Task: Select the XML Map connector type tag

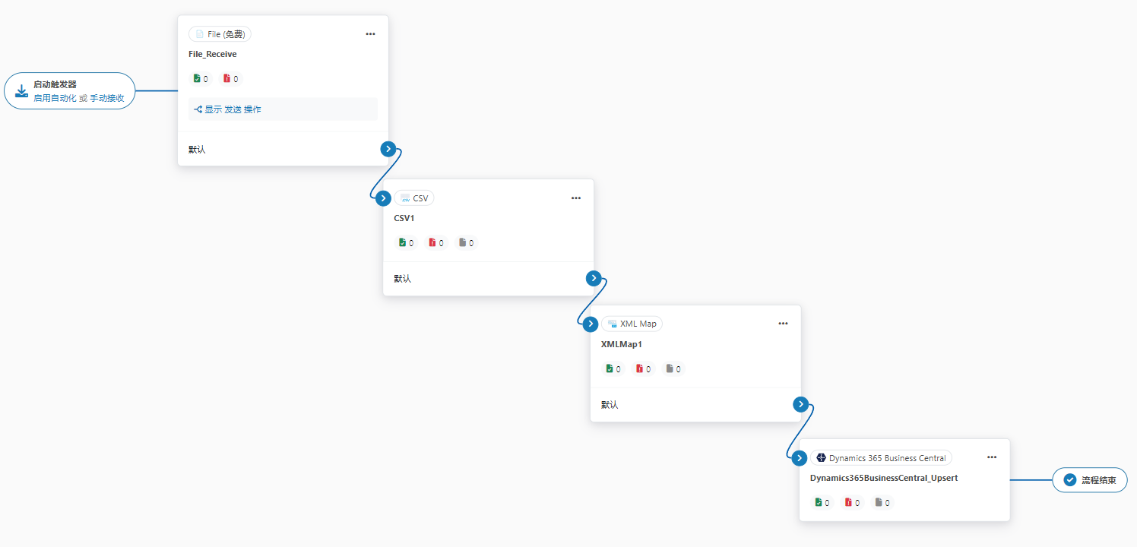Action: click(x=632, y=324)
